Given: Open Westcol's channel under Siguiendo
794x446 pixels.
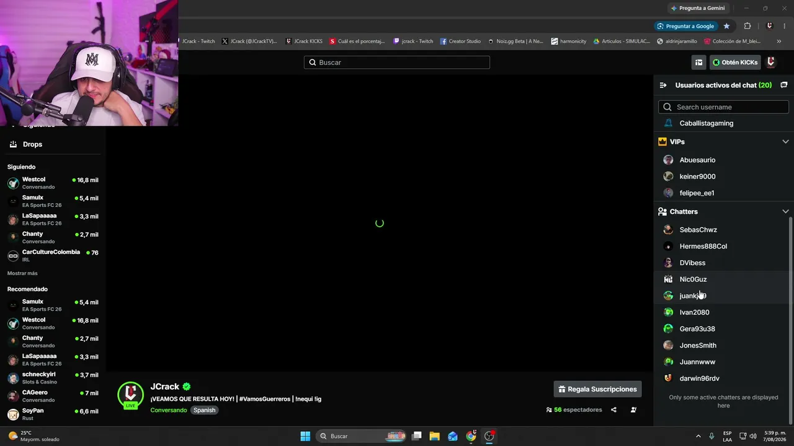Looking at the screenshot, I should click(x=53, y=183).
